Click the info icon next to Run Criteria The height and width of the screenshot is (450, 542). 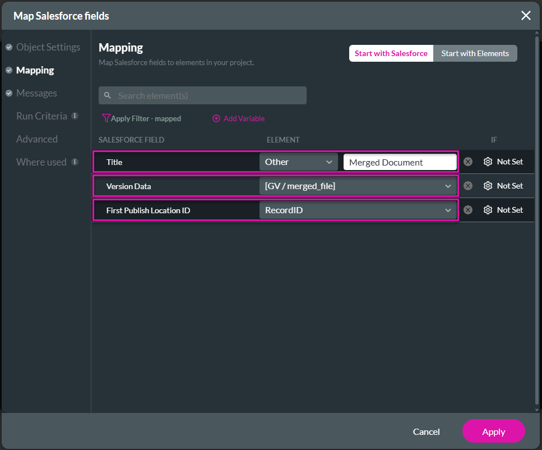pyautogui.click(x=75, y=116)
